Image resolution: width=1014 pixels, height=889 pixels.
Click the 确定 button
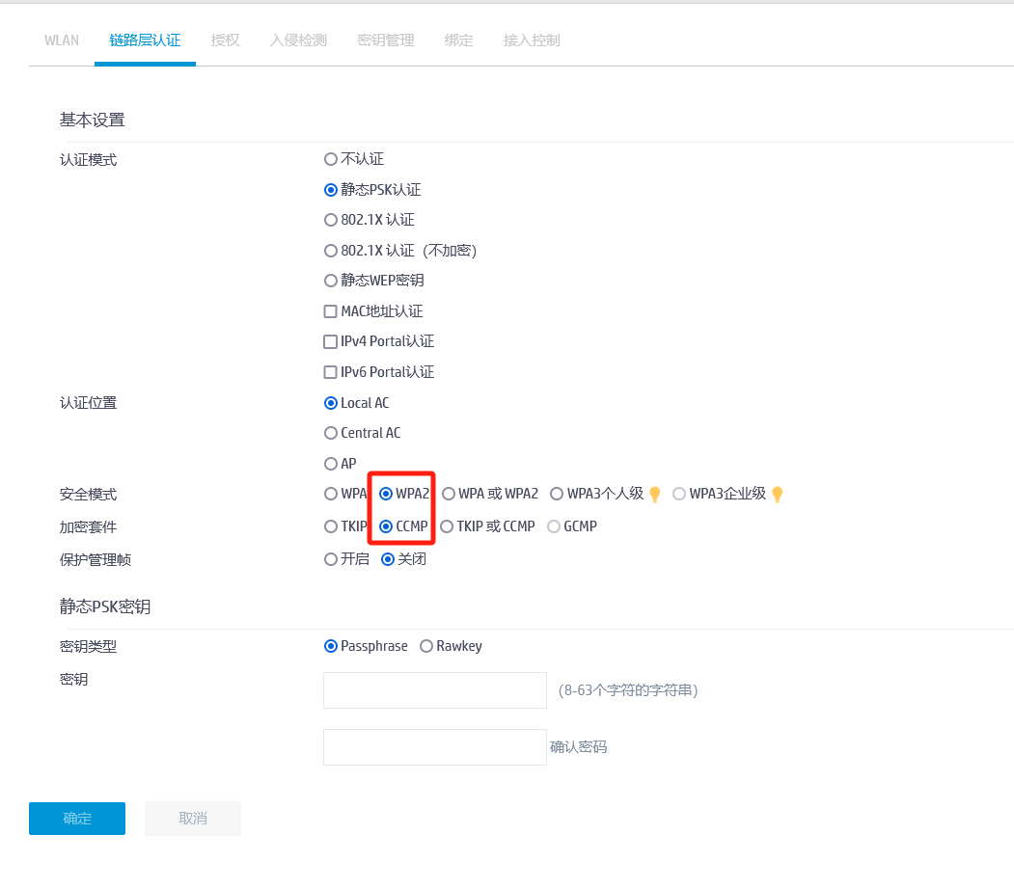[77, 819]
